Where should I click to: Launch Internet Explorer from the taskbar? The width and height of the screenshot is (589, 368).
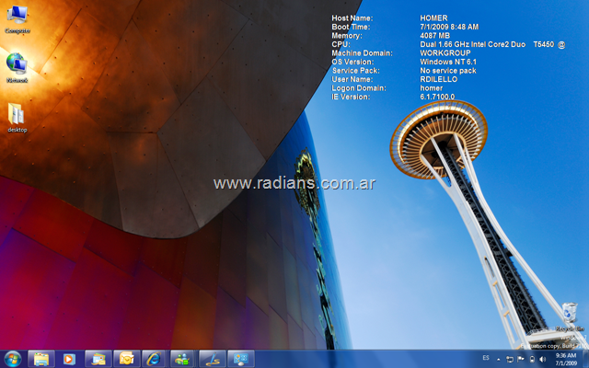[x=155, y=358]
